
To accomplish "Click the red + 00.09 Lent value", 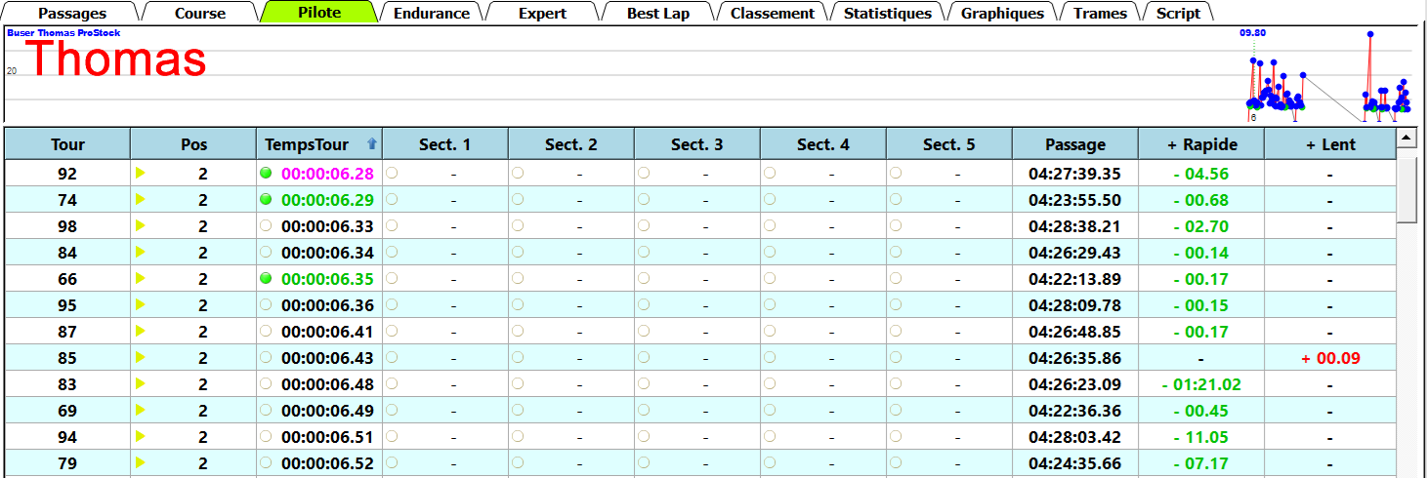I will [1330, 358].
